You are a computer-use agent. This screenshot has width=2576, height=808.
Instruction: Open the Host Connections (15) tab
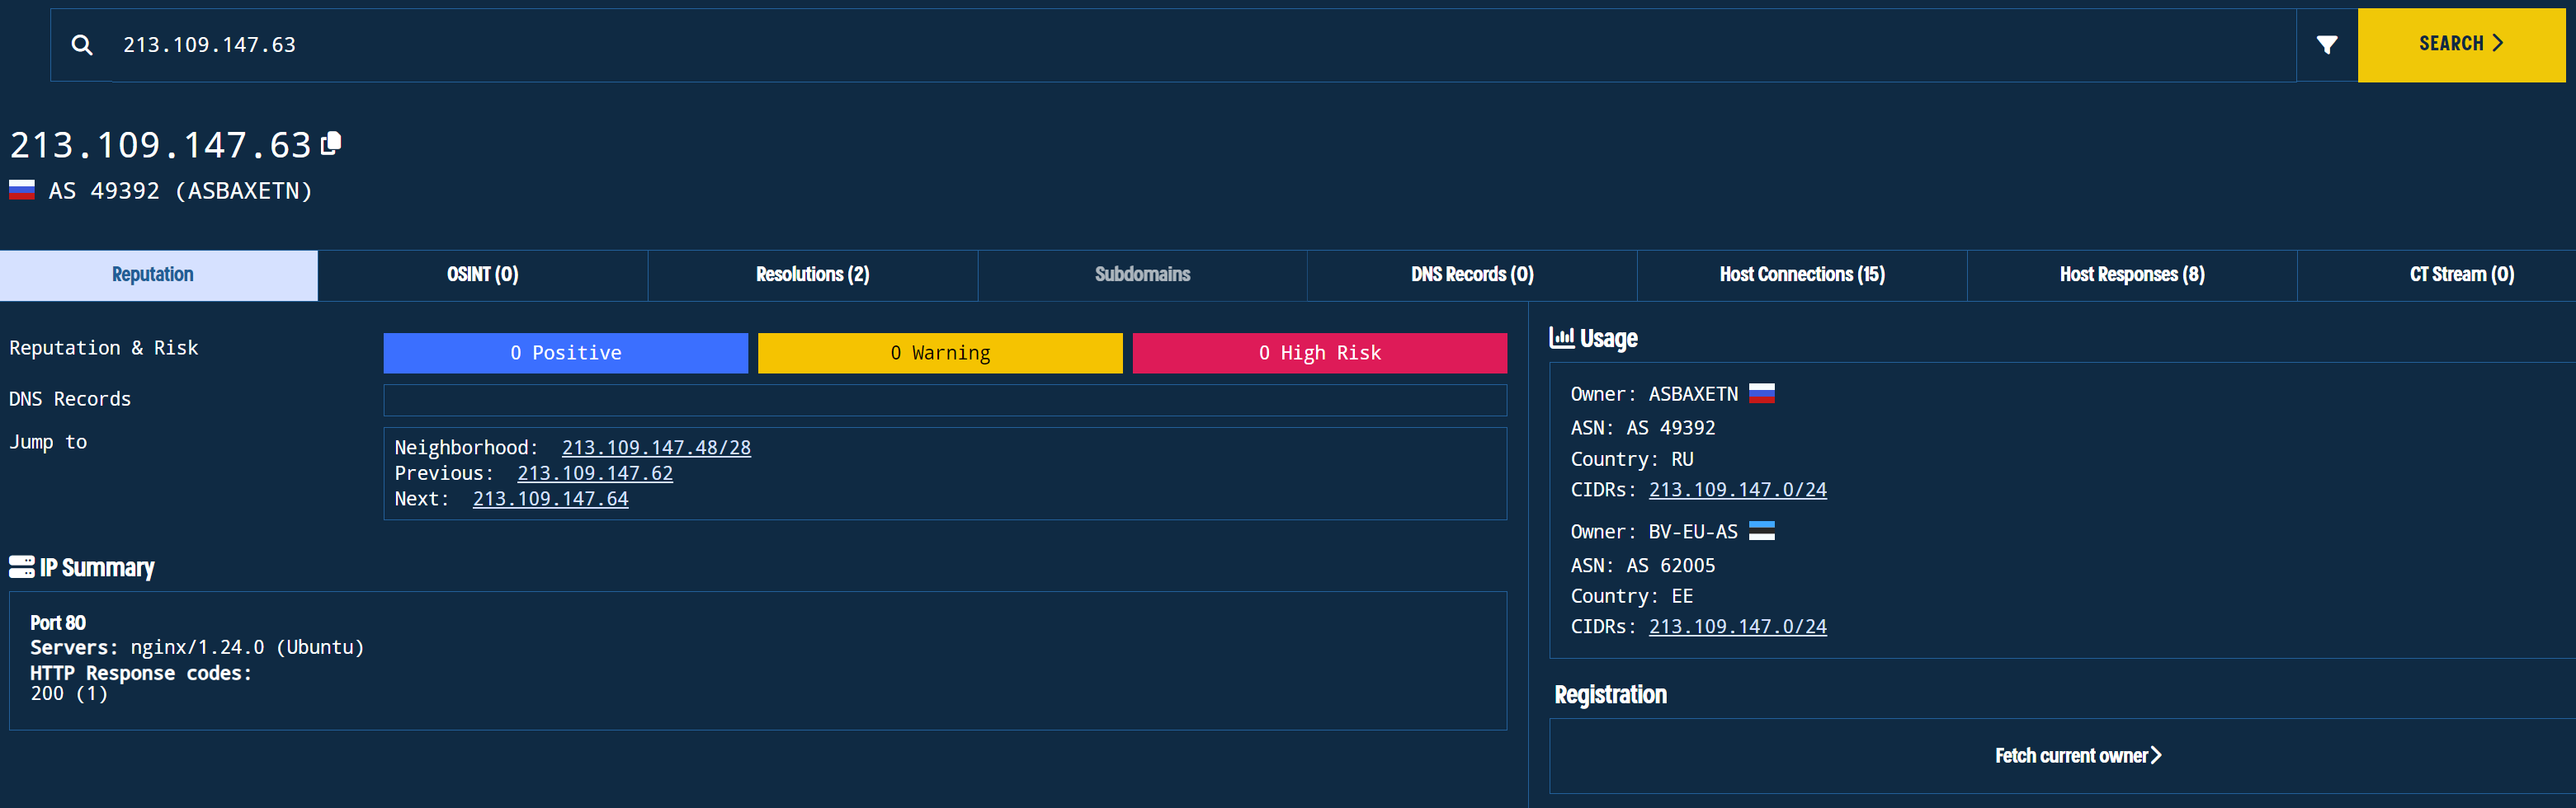(x=1802, y=275)
